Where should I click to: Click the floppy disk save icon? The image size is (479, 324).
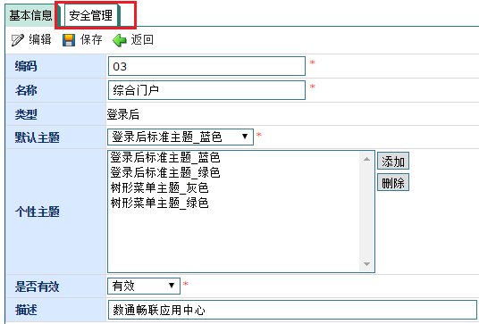(69, 40)
